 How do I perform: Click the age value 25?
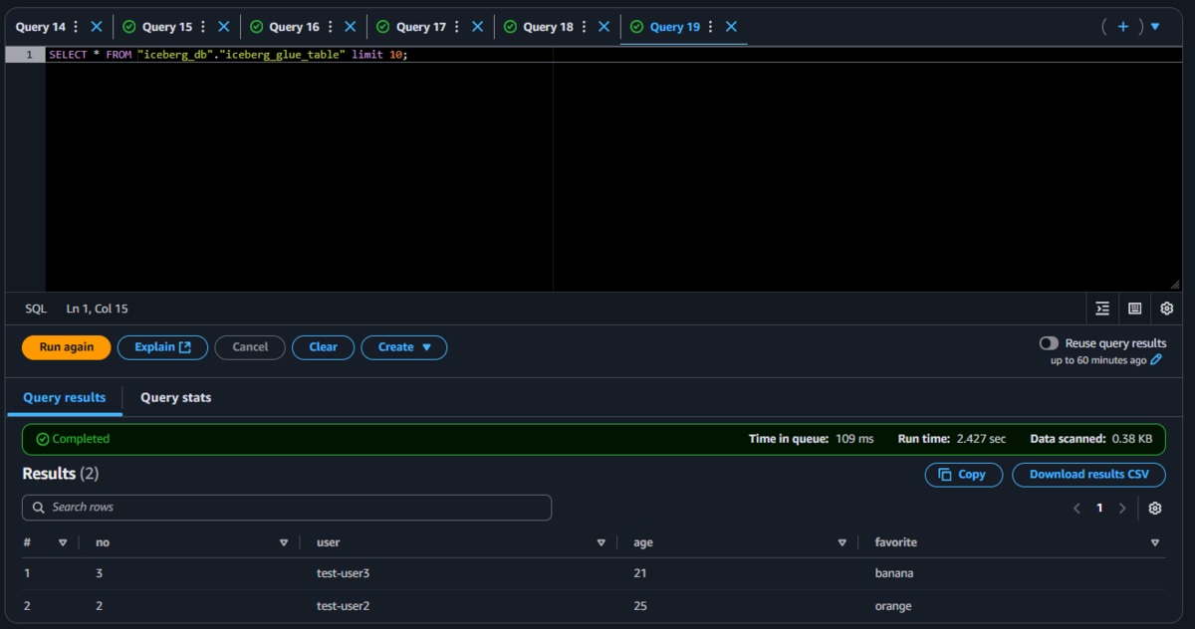[640, 606]
